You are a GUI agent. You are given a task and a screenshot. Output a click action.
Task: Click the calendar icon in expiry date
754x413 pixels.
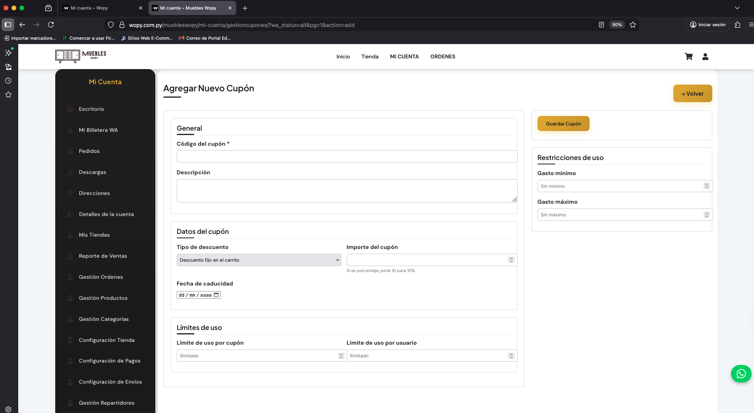click(x=216, y=295)
